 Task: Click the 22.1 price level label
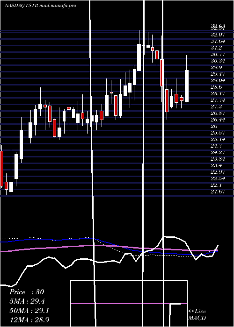click(x=216, y=185)
